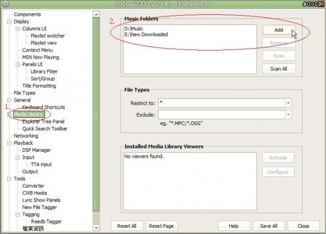
Task: Click the Remove folder button
Action: [x=279, y=43]
